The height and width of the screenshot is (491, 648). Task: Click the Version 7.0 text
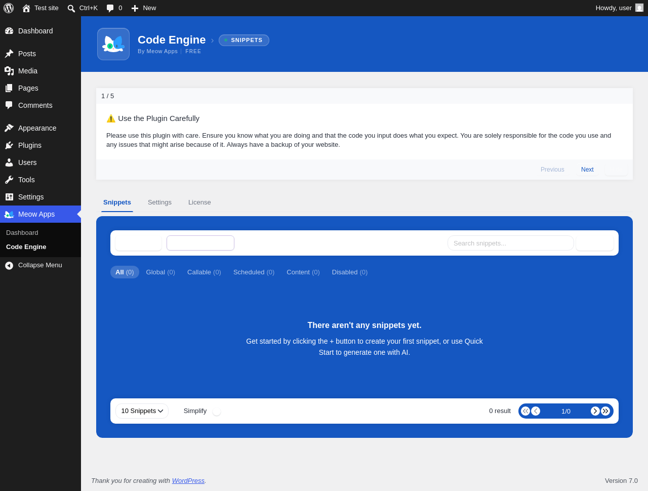point(621,481)
